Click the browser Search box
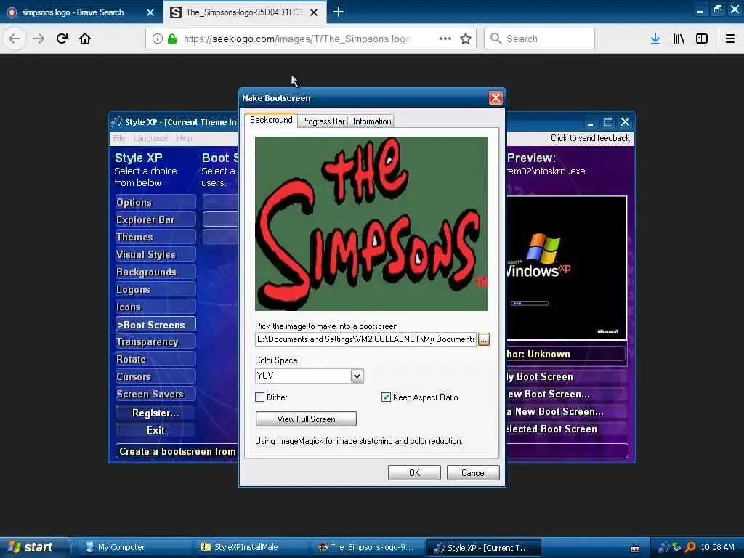This screenshot has width=744, height=558. coord(539,39)
